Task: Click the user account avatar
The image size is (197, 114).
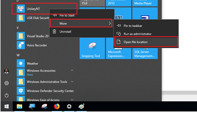Action: 7,71
